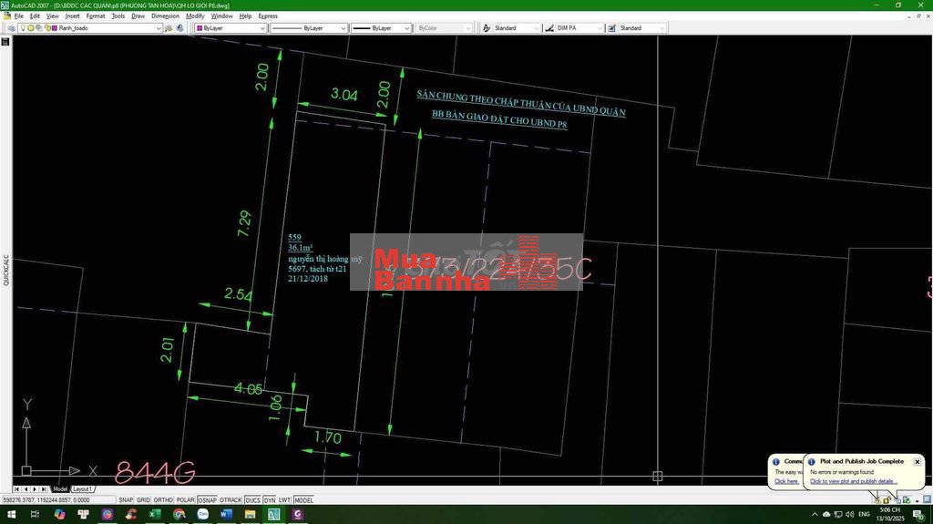This screenshot has width=933, height=524.
Task: Open the Layer Properties Manager icon
Action: click(11, 28)
